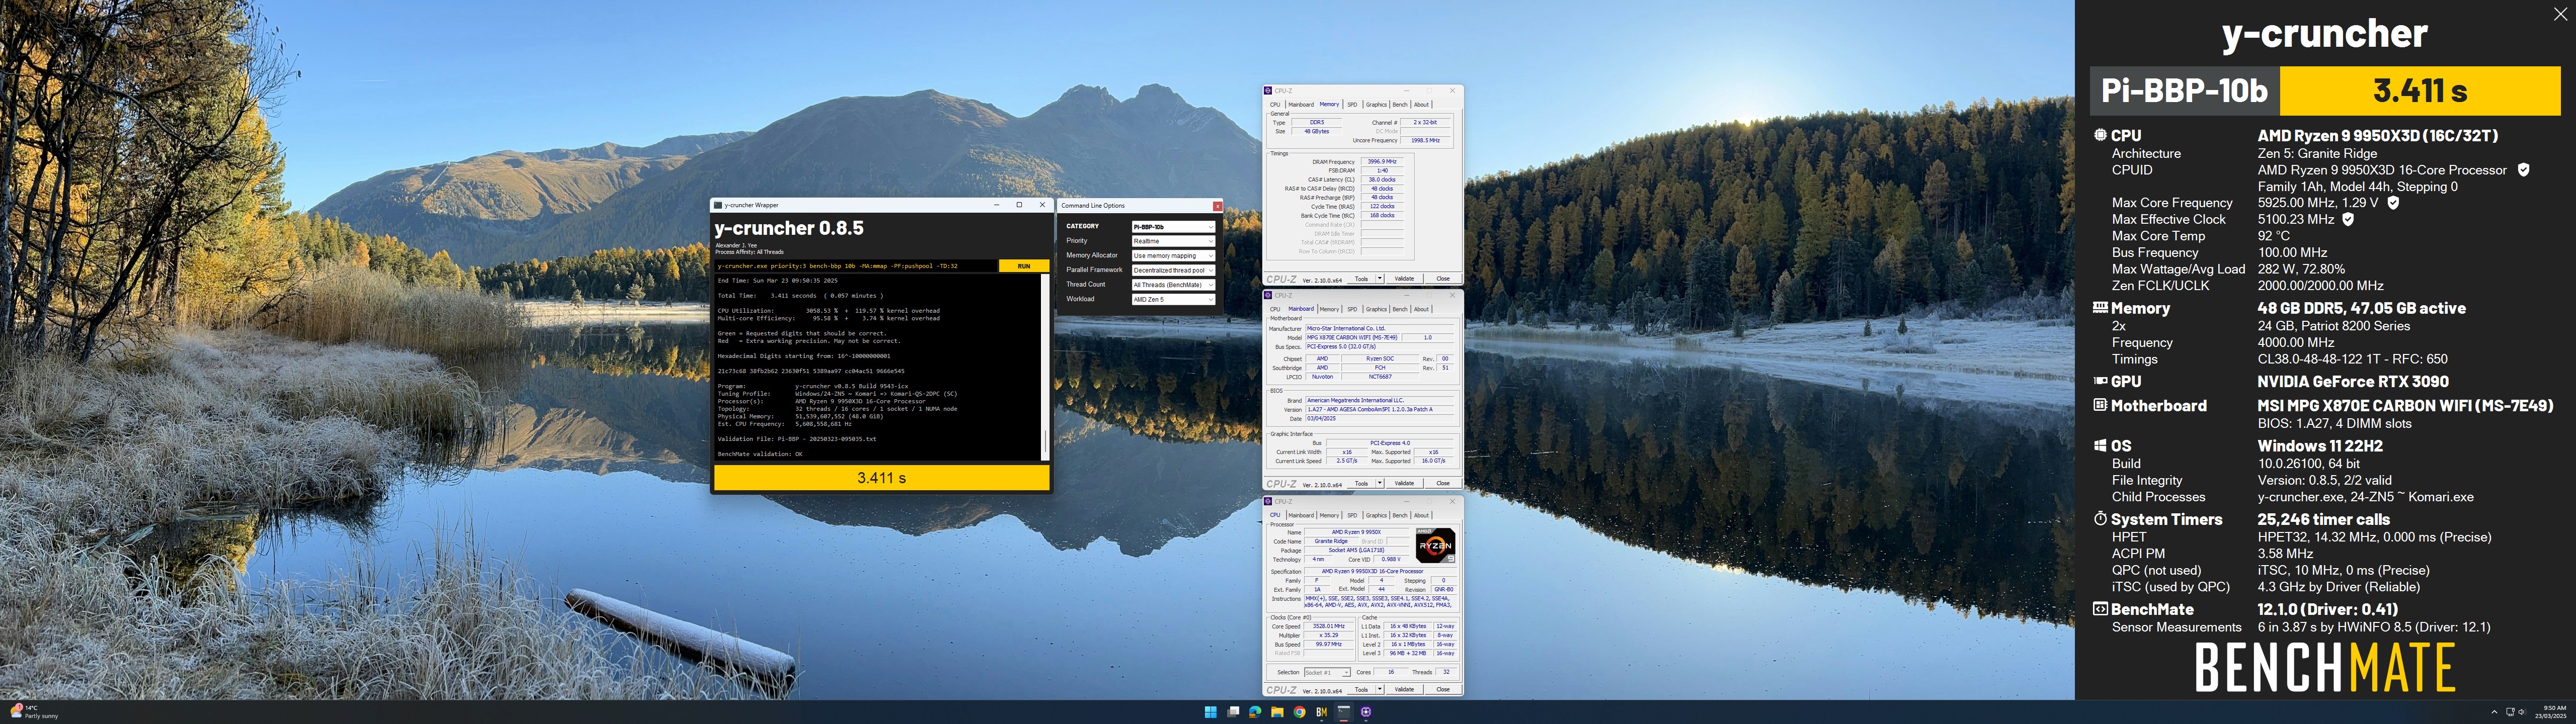Click Close in the Memory CPU-Z window
Viewport: 2576px width, 724px height.
(1443, 279)
